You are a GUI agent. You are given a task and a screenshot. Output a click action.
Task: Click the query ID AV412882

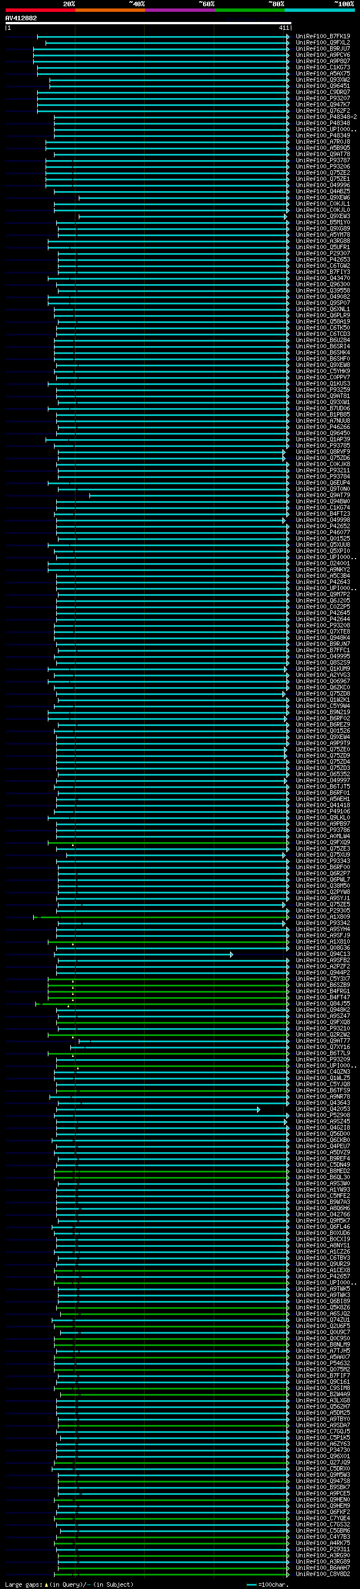pos(21,18)
